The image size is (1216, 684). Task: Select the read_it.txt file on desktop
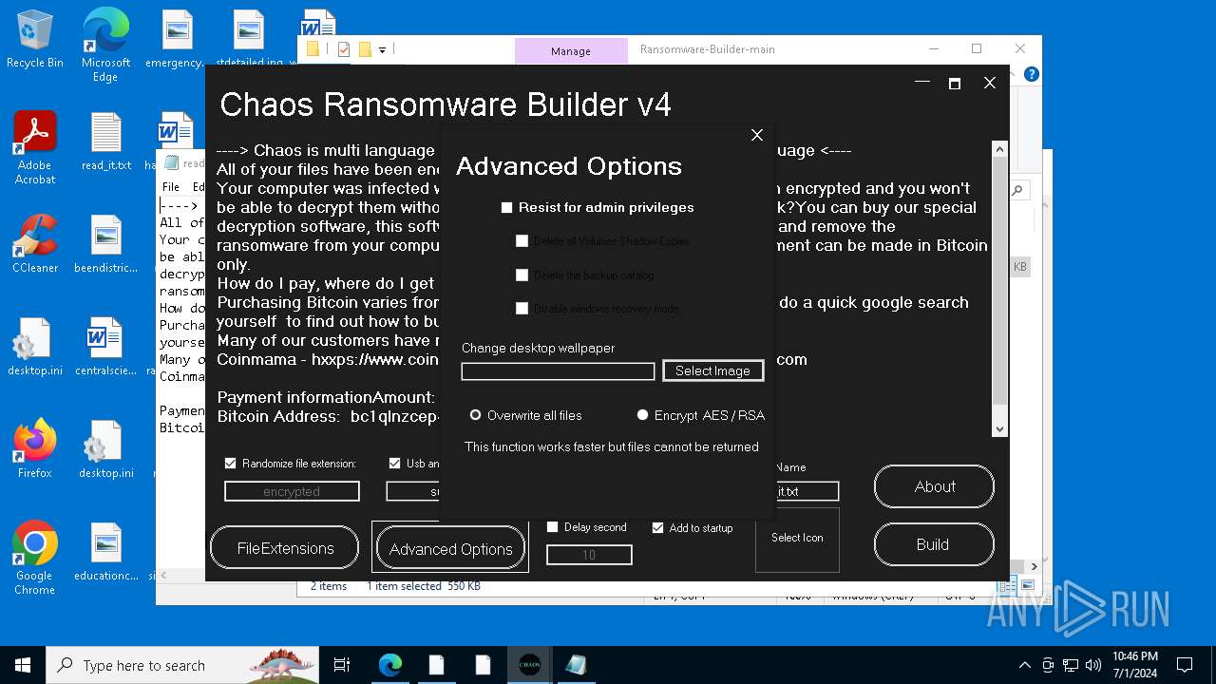[105, 141]
